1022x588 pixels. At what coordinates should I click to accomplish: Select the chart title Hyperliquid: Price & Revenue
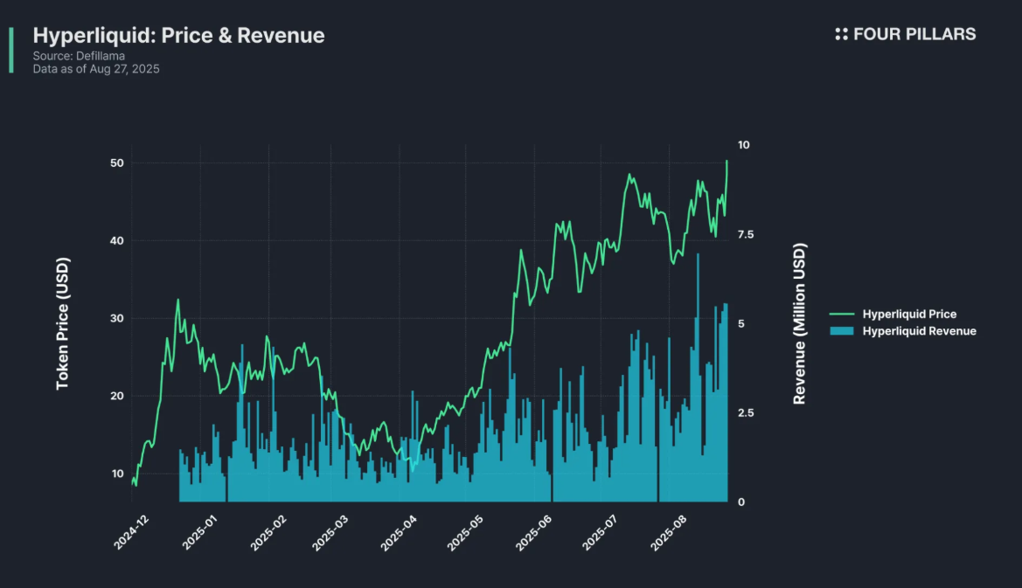[178, 36]
